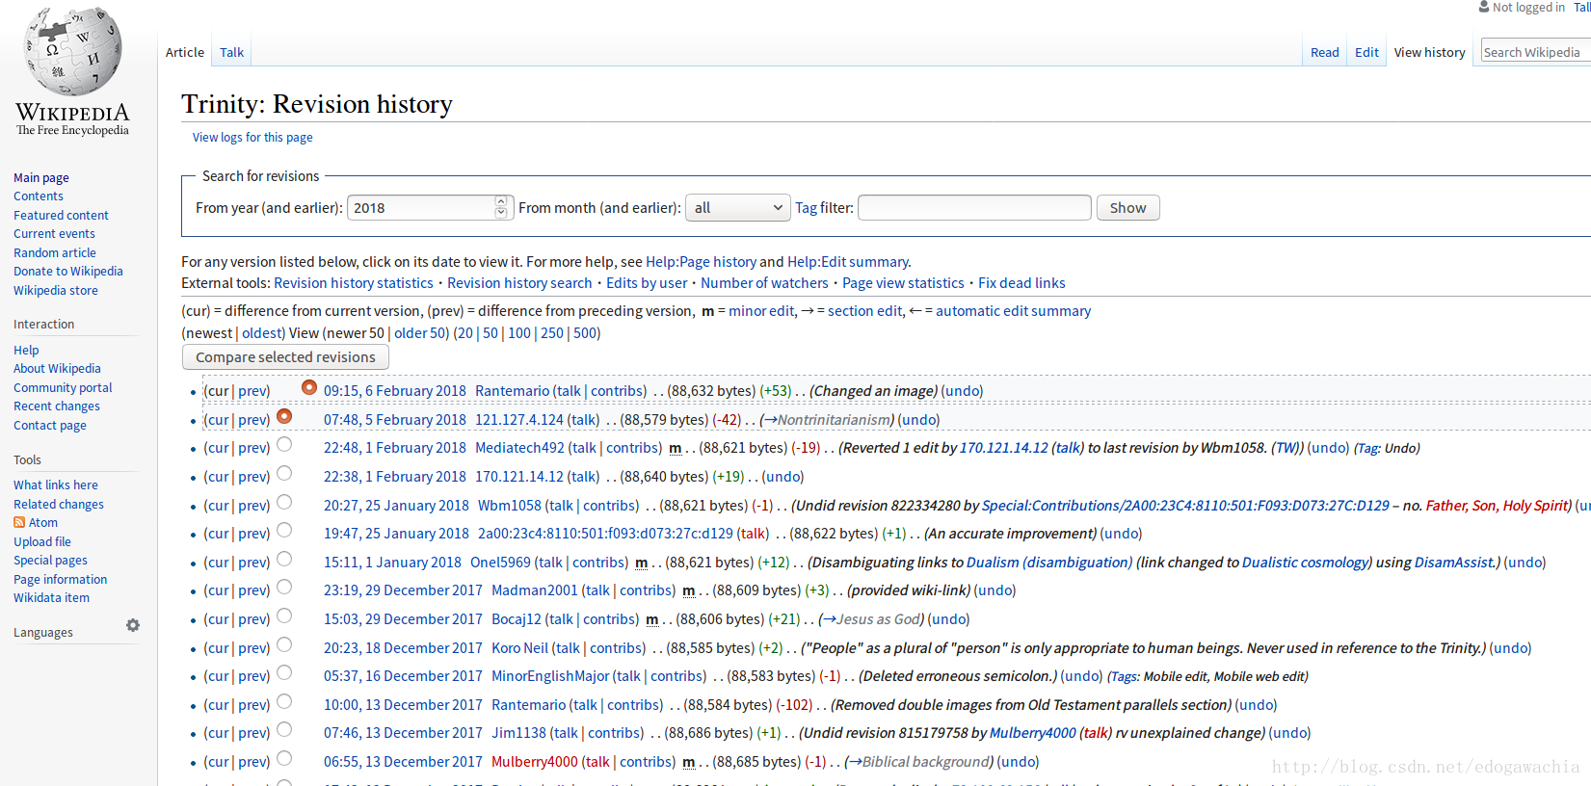
Task: Open Tag filter label link
Action: [806, 208]
